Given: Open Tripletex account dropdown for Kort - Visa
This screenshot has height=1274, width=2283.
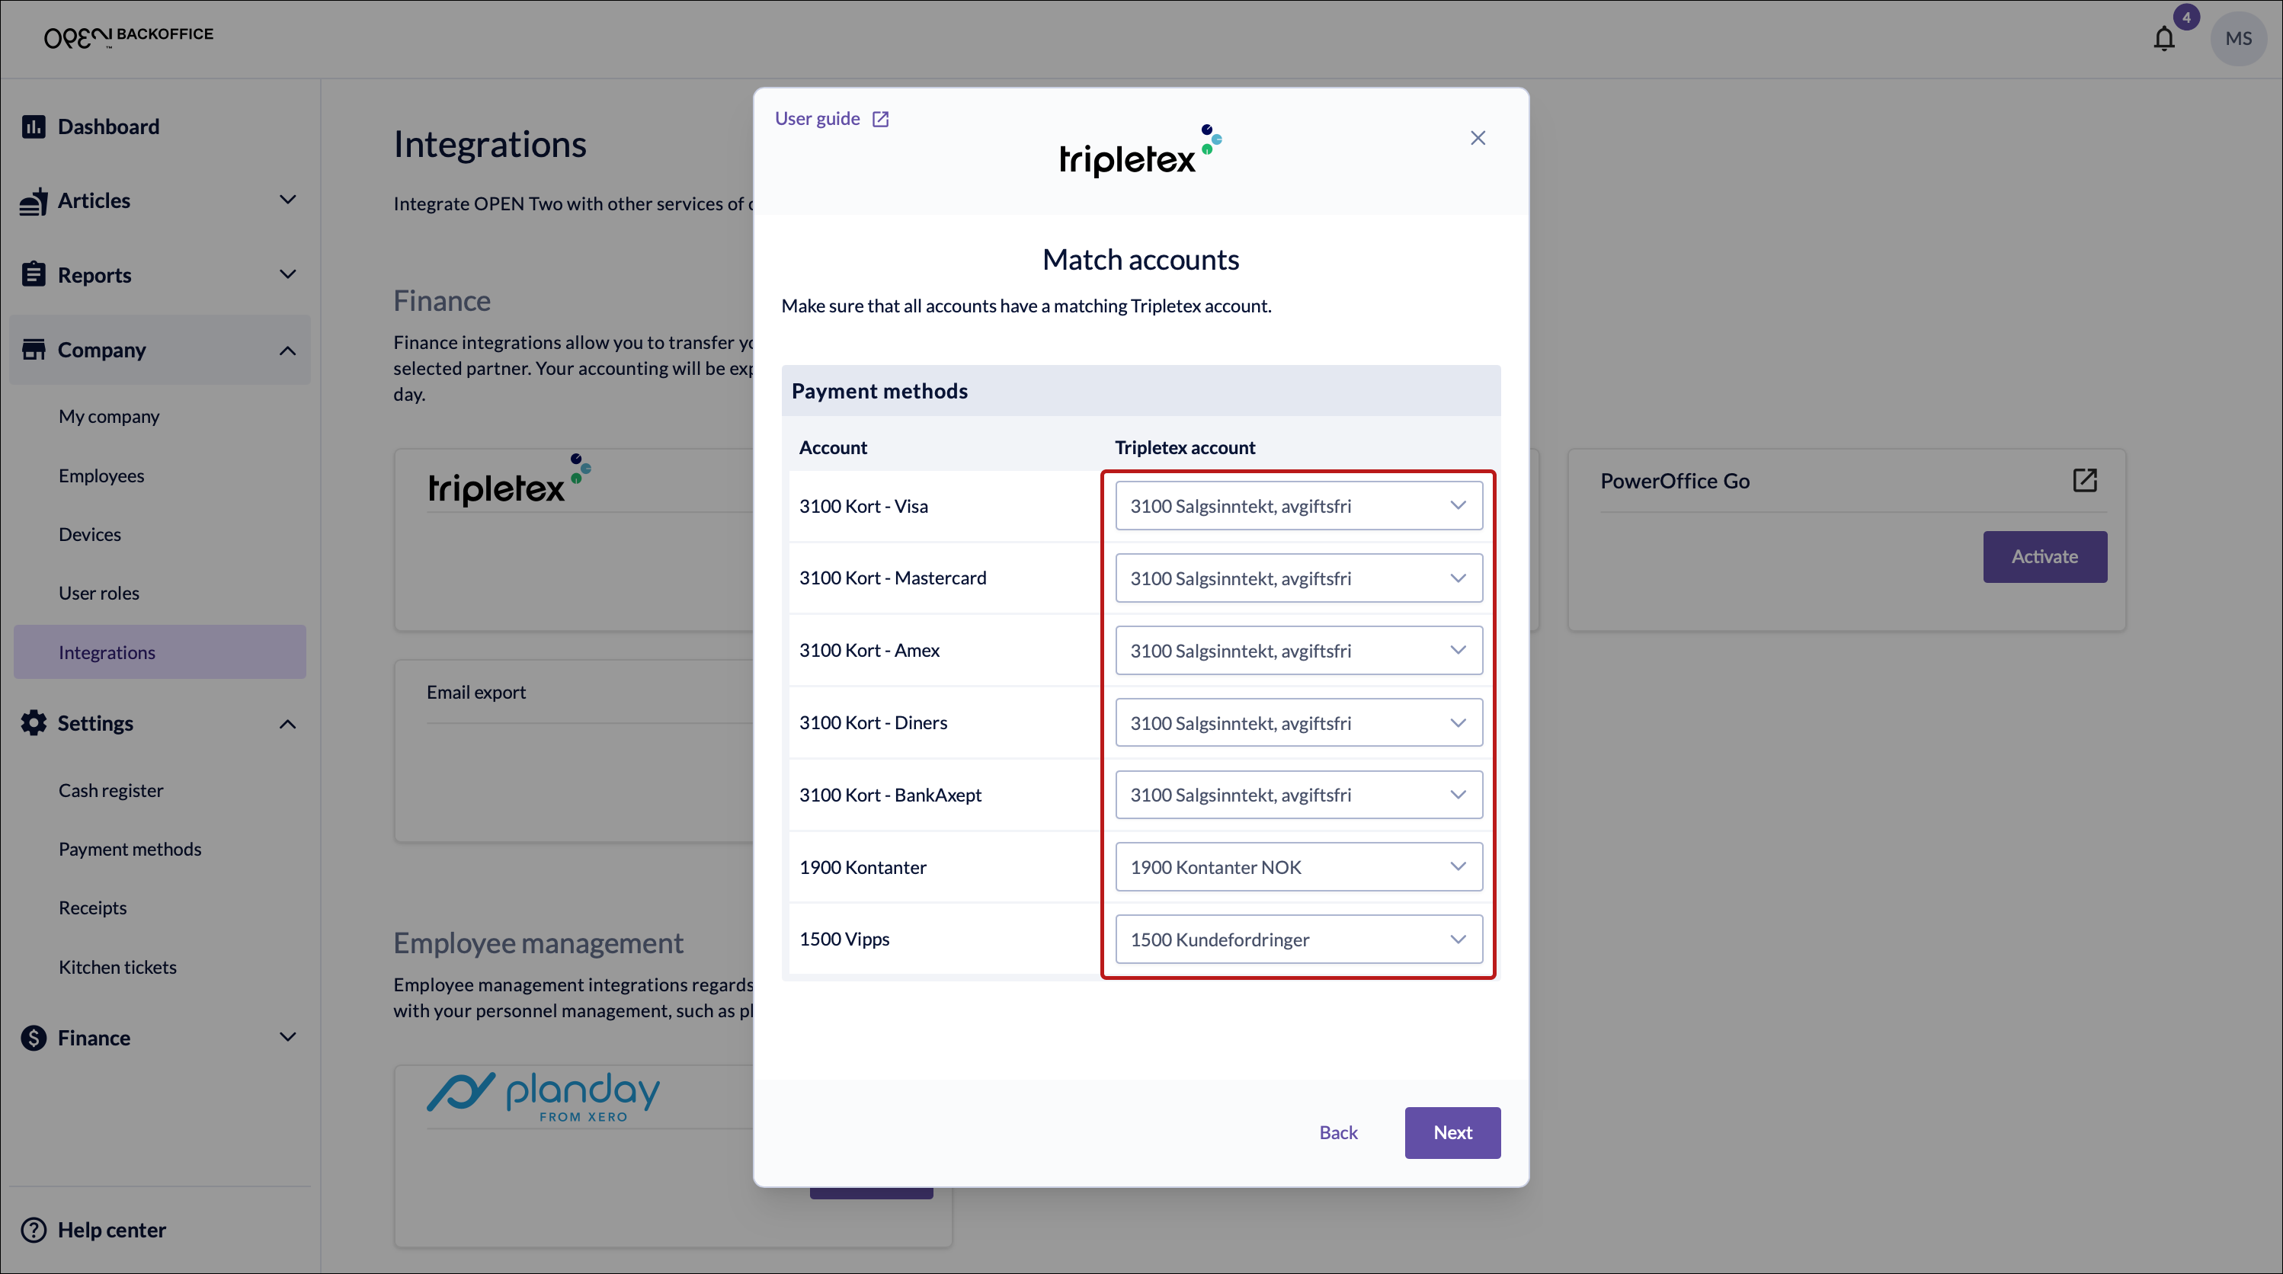Looking at the screenshot, I should point(1298,506).
